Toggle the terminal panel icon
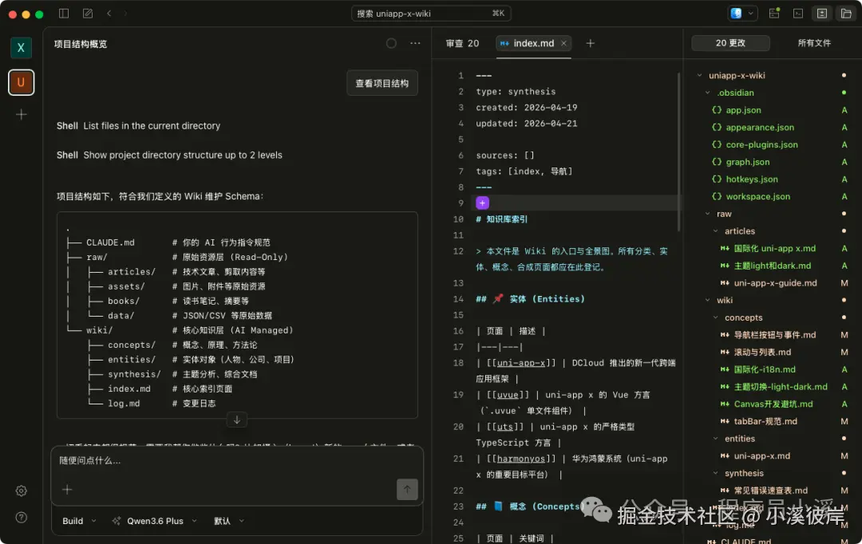This screenshot has height=544, width=862. [x=797, y=14]
